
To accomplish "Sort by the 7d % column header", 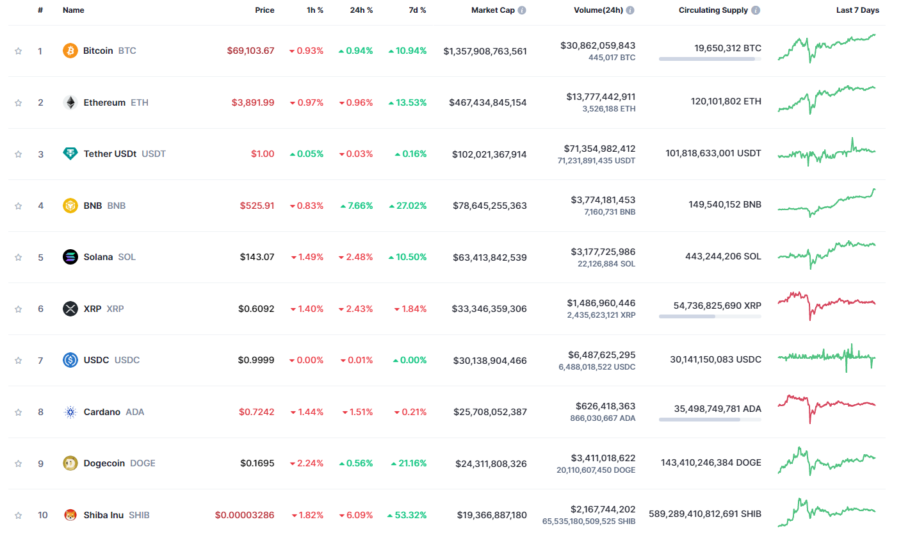I will (418, 10).
